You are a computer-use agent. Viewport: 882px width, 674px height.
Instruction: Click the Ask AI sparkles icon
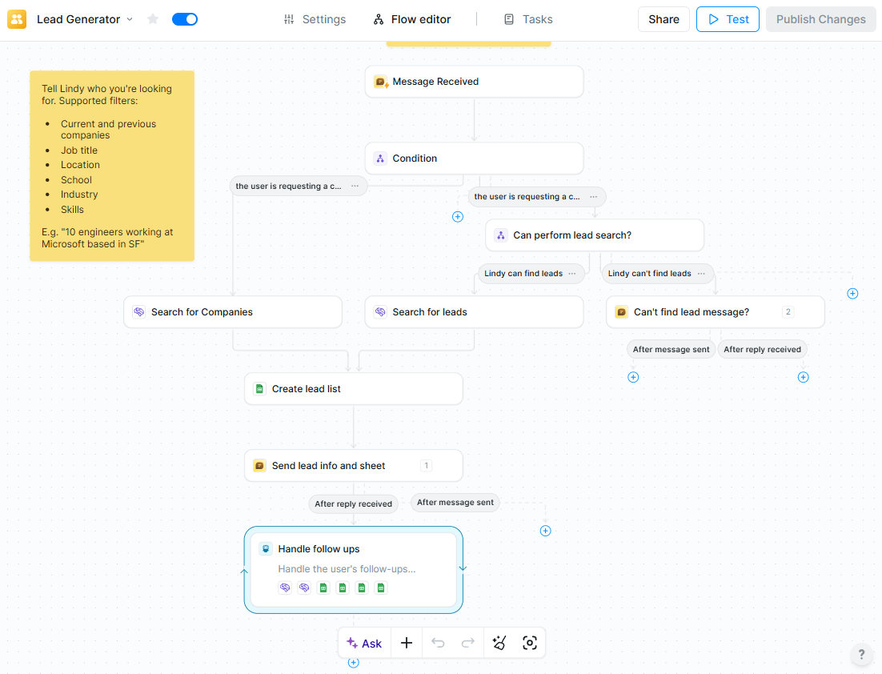[353, 643]
